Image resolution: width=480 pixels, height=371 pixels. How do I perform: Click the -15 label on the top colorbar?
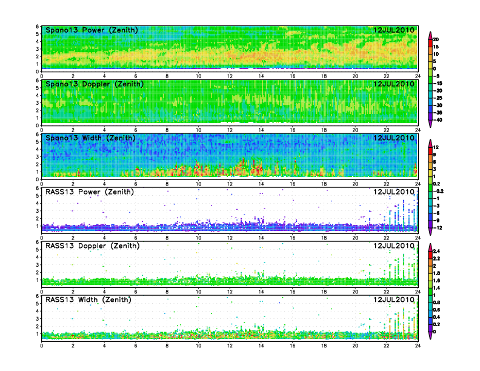(438, 83)
